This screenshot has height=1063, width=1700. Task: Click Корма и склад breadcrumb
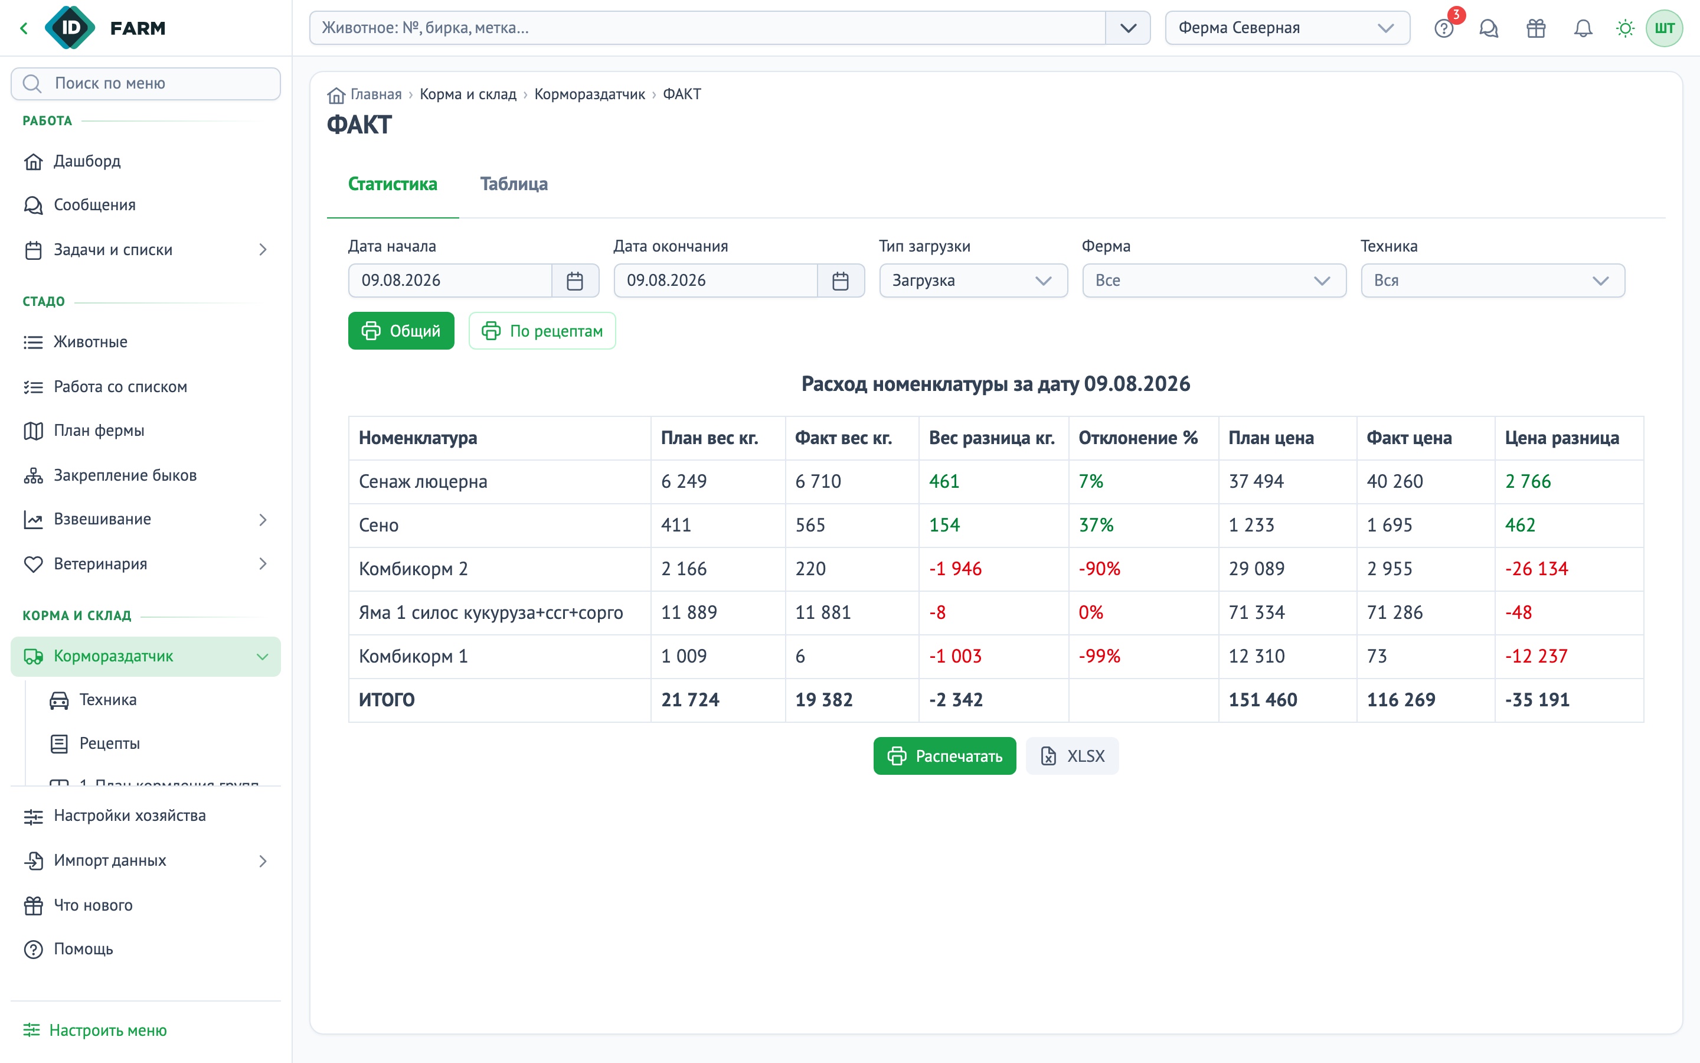tap(468, 94)
